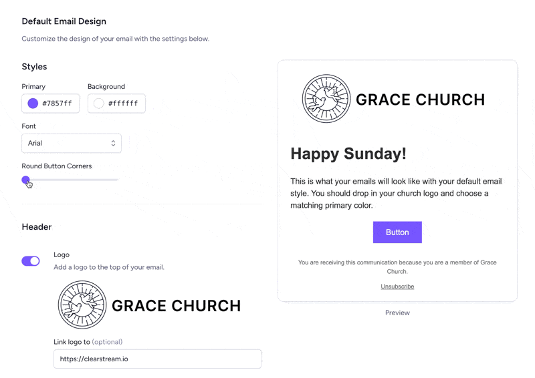Click the purple Primary color swatch
The width and height of the screenshot is (535, 378).
click(33, 104)
